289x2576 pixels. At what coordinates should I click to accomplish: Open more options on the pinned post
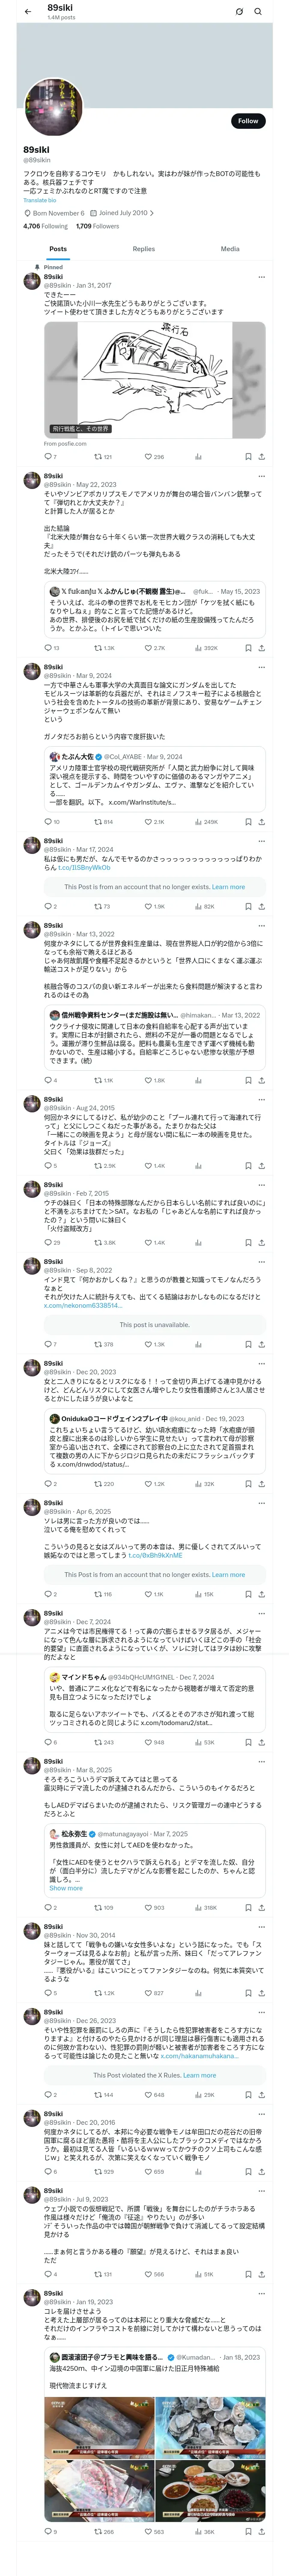[x=261, y=277]
